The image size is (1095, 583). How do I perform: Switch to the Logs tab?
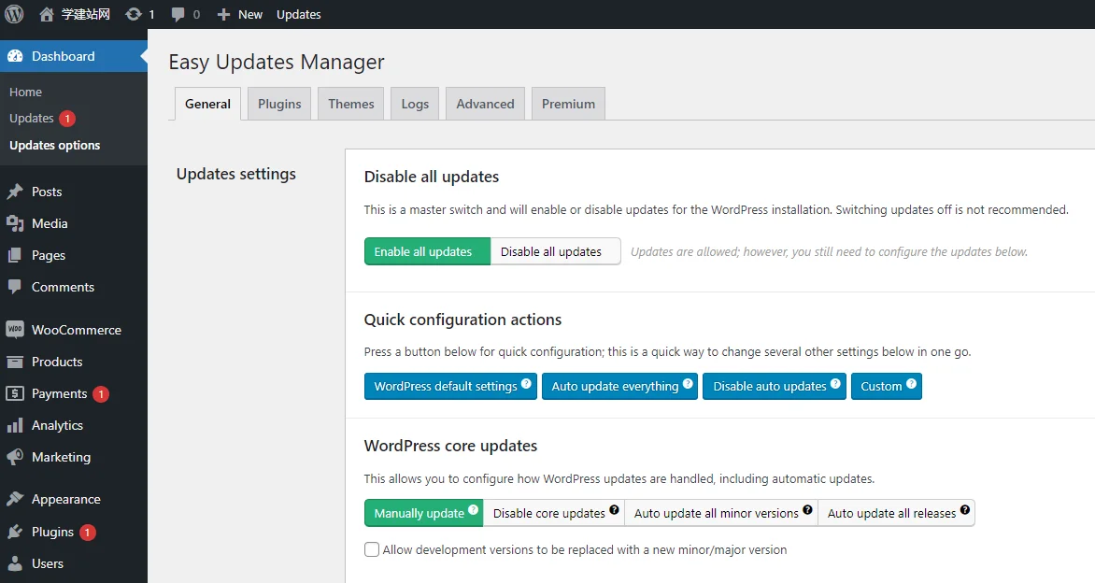[415, 104]
